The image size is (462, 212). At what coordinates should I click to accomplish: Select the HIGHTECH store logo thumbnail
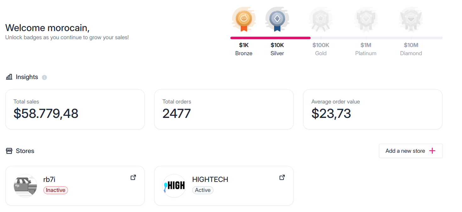point(174,186)
